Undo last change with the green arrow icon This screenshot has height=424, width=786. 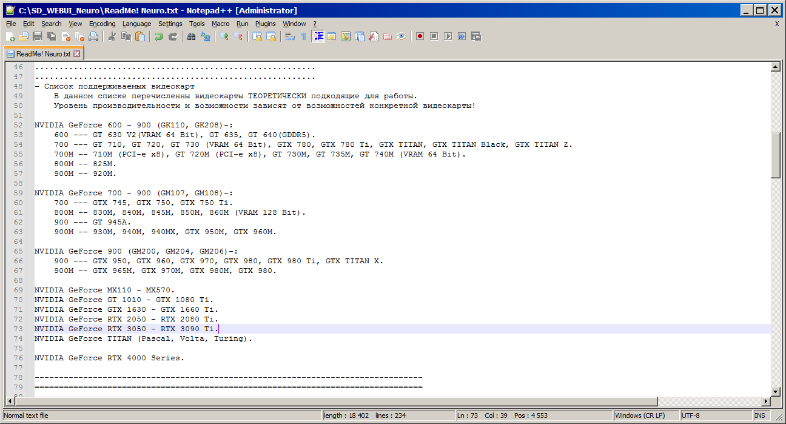coord(158,36)
